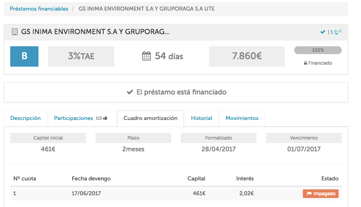The height and width of the screenshot is (207, 361).
Task: Go to Préstamos financiables breadcrumb link
Action: [x=39, y=9]
